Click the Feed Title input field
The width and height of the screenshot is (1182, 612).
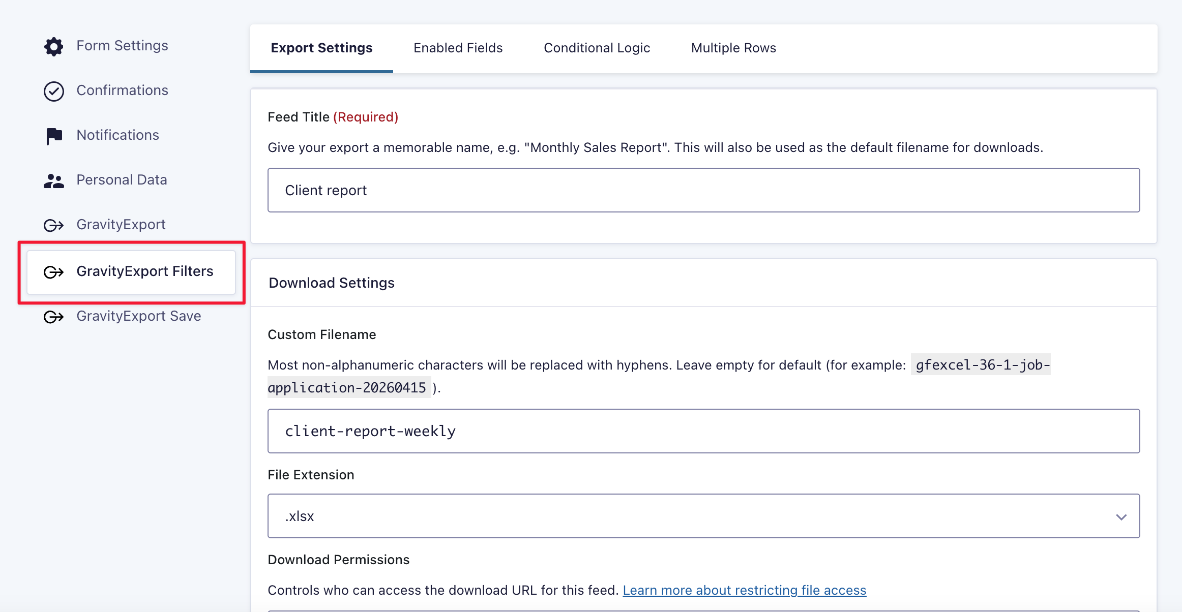point(703,190)
